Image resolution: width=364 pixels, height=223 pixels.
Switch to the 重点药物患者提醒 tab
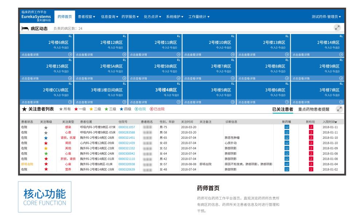pyautogui.click(x=314, y=110)
